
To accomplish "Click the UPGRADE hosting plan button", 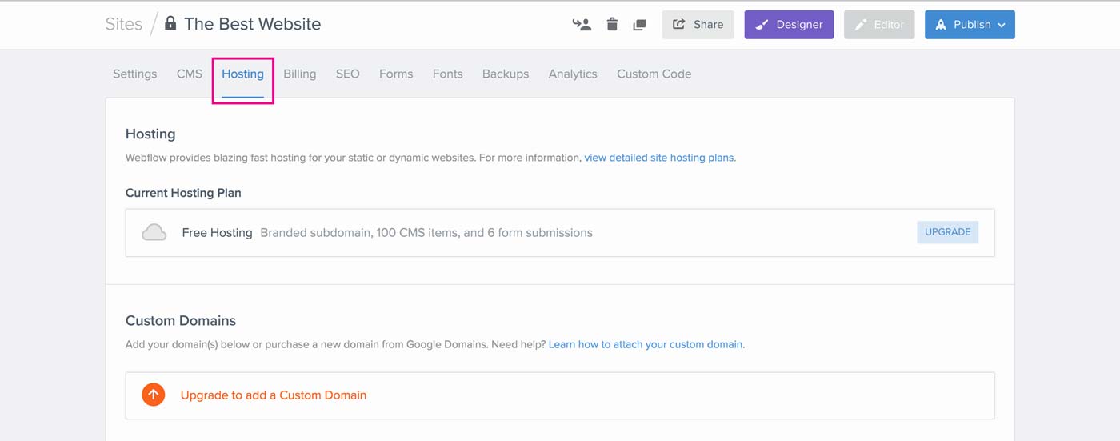I will point(947,232).
